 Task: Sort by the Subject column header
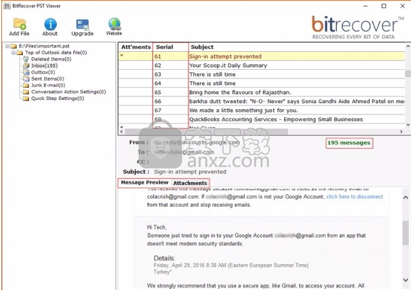click(297, 47)
